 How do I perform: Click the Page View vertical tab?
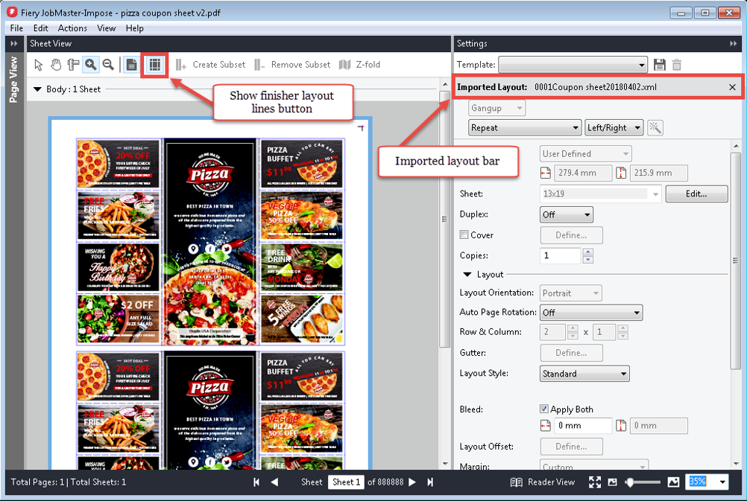[x=14, y=80]
